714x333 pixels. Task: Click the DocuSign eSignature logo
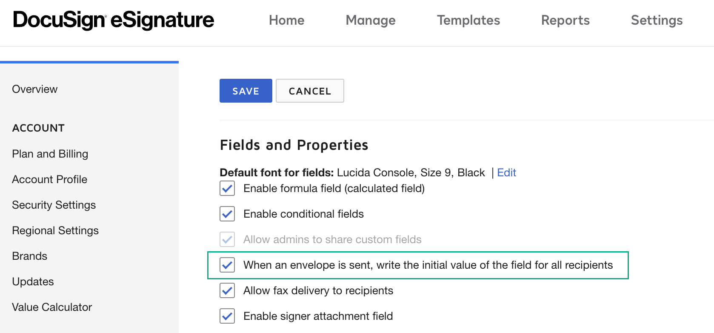coord(113,20)
